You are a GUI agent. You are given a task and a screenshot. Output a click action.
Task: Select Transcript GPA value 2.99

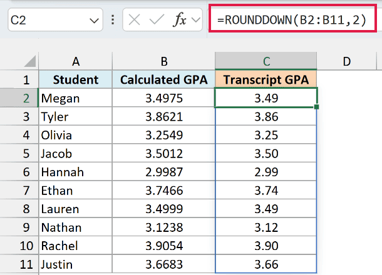pyautogui.click(x=266, y=172)
